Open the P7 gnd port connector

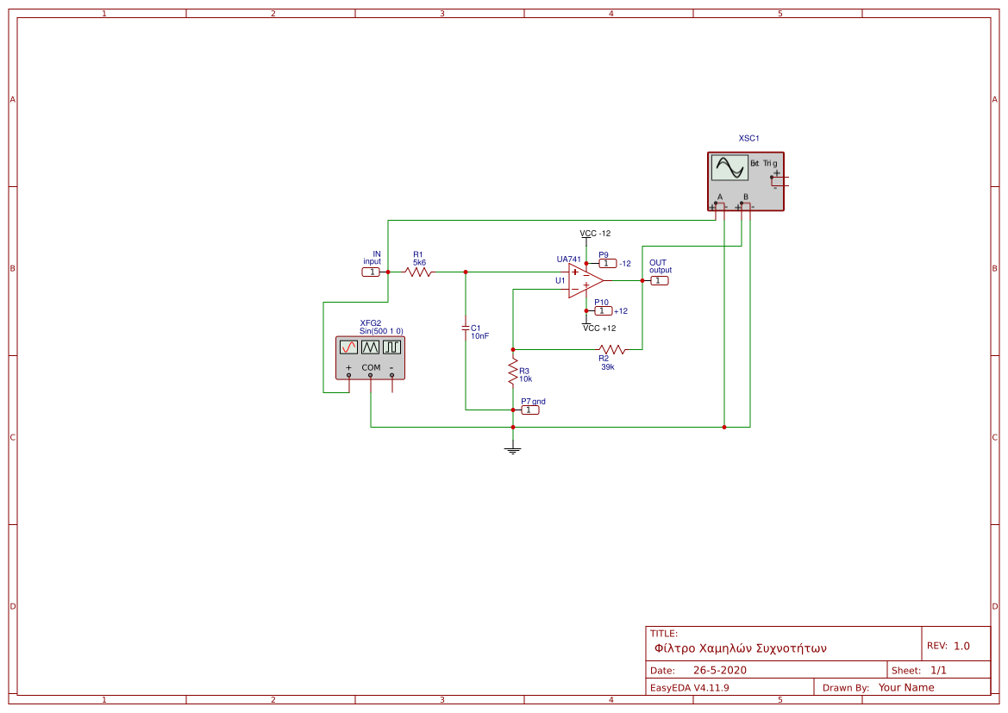coord(529,410)
